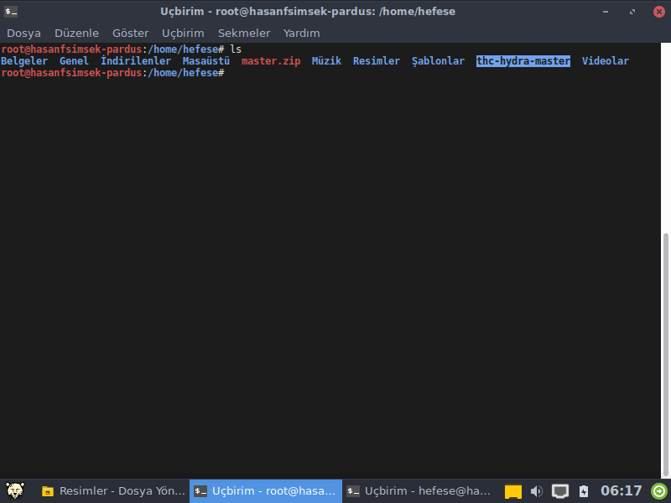The width and height of the screenshot is (671, 503).
Task: Open the Düzenle menu
Action: (76, 33)
